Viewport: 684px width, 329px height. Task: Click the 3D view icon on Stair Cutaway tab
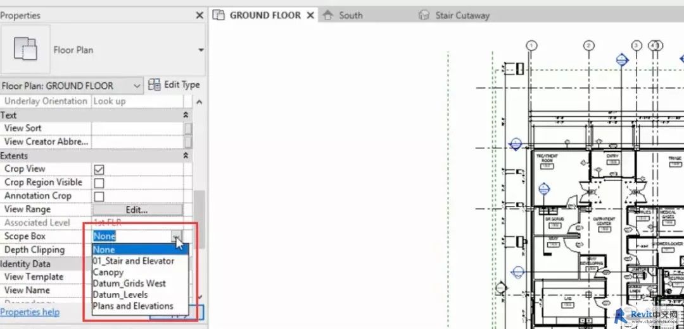[x=424, y=16]
